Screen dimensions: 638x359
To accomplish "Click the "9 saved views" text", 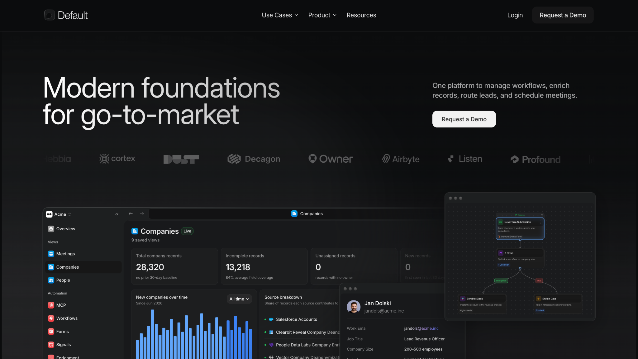I will [145, 240].
